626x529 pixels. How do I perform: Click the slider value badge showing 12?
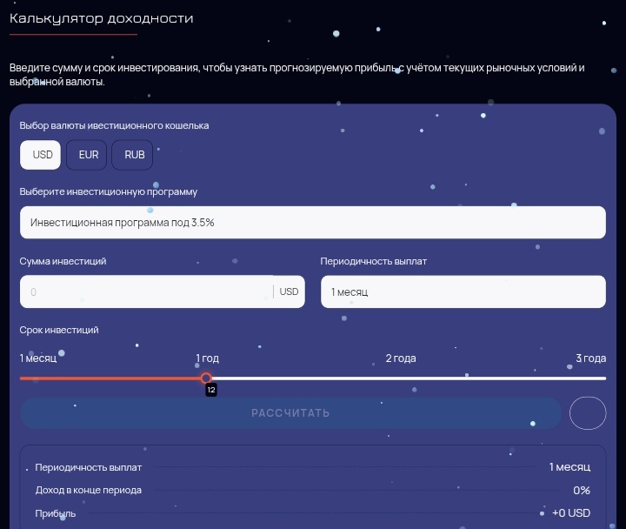point(210,391)
